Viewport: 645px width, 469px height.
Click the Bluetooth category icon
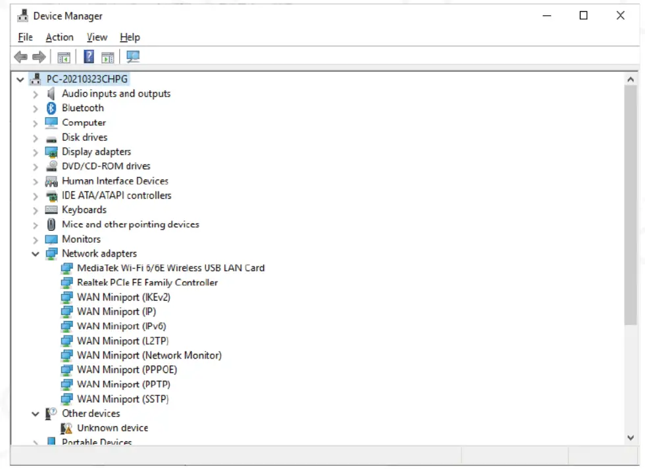(51, 108)
